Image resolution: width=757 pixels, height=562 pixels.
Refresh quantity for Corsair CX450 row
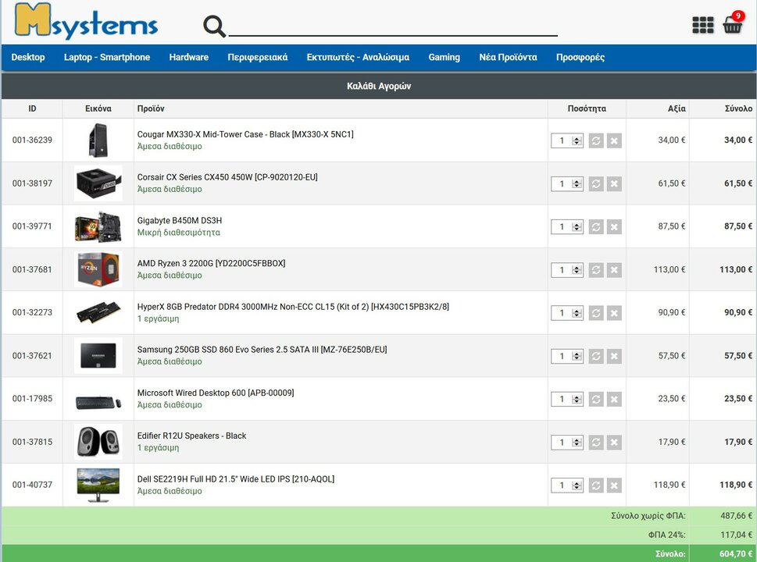tap(596, 183)
